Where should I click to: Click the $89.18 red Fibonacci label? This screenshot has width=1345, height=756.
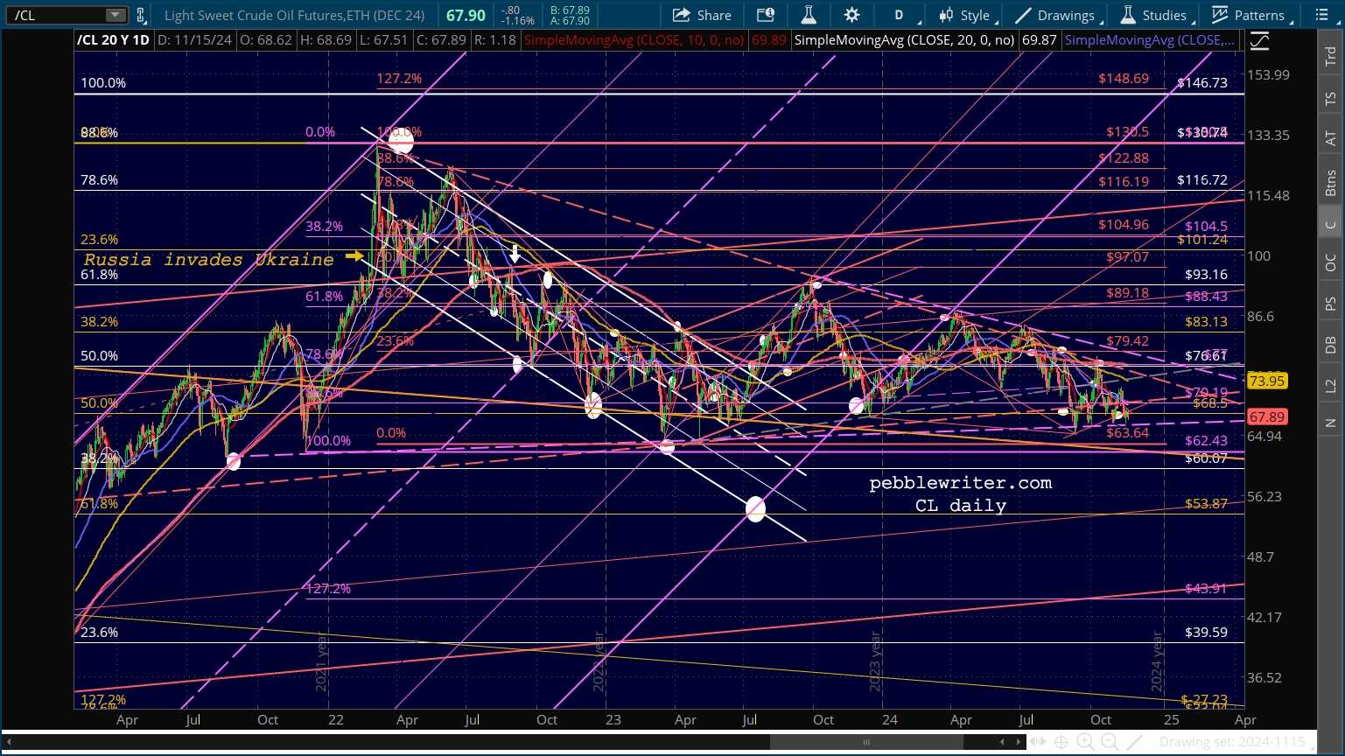click(x=1127, y=293)
